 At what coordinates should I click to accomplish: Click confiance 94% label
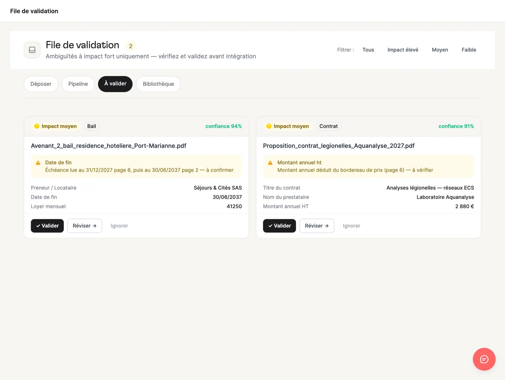223,126
